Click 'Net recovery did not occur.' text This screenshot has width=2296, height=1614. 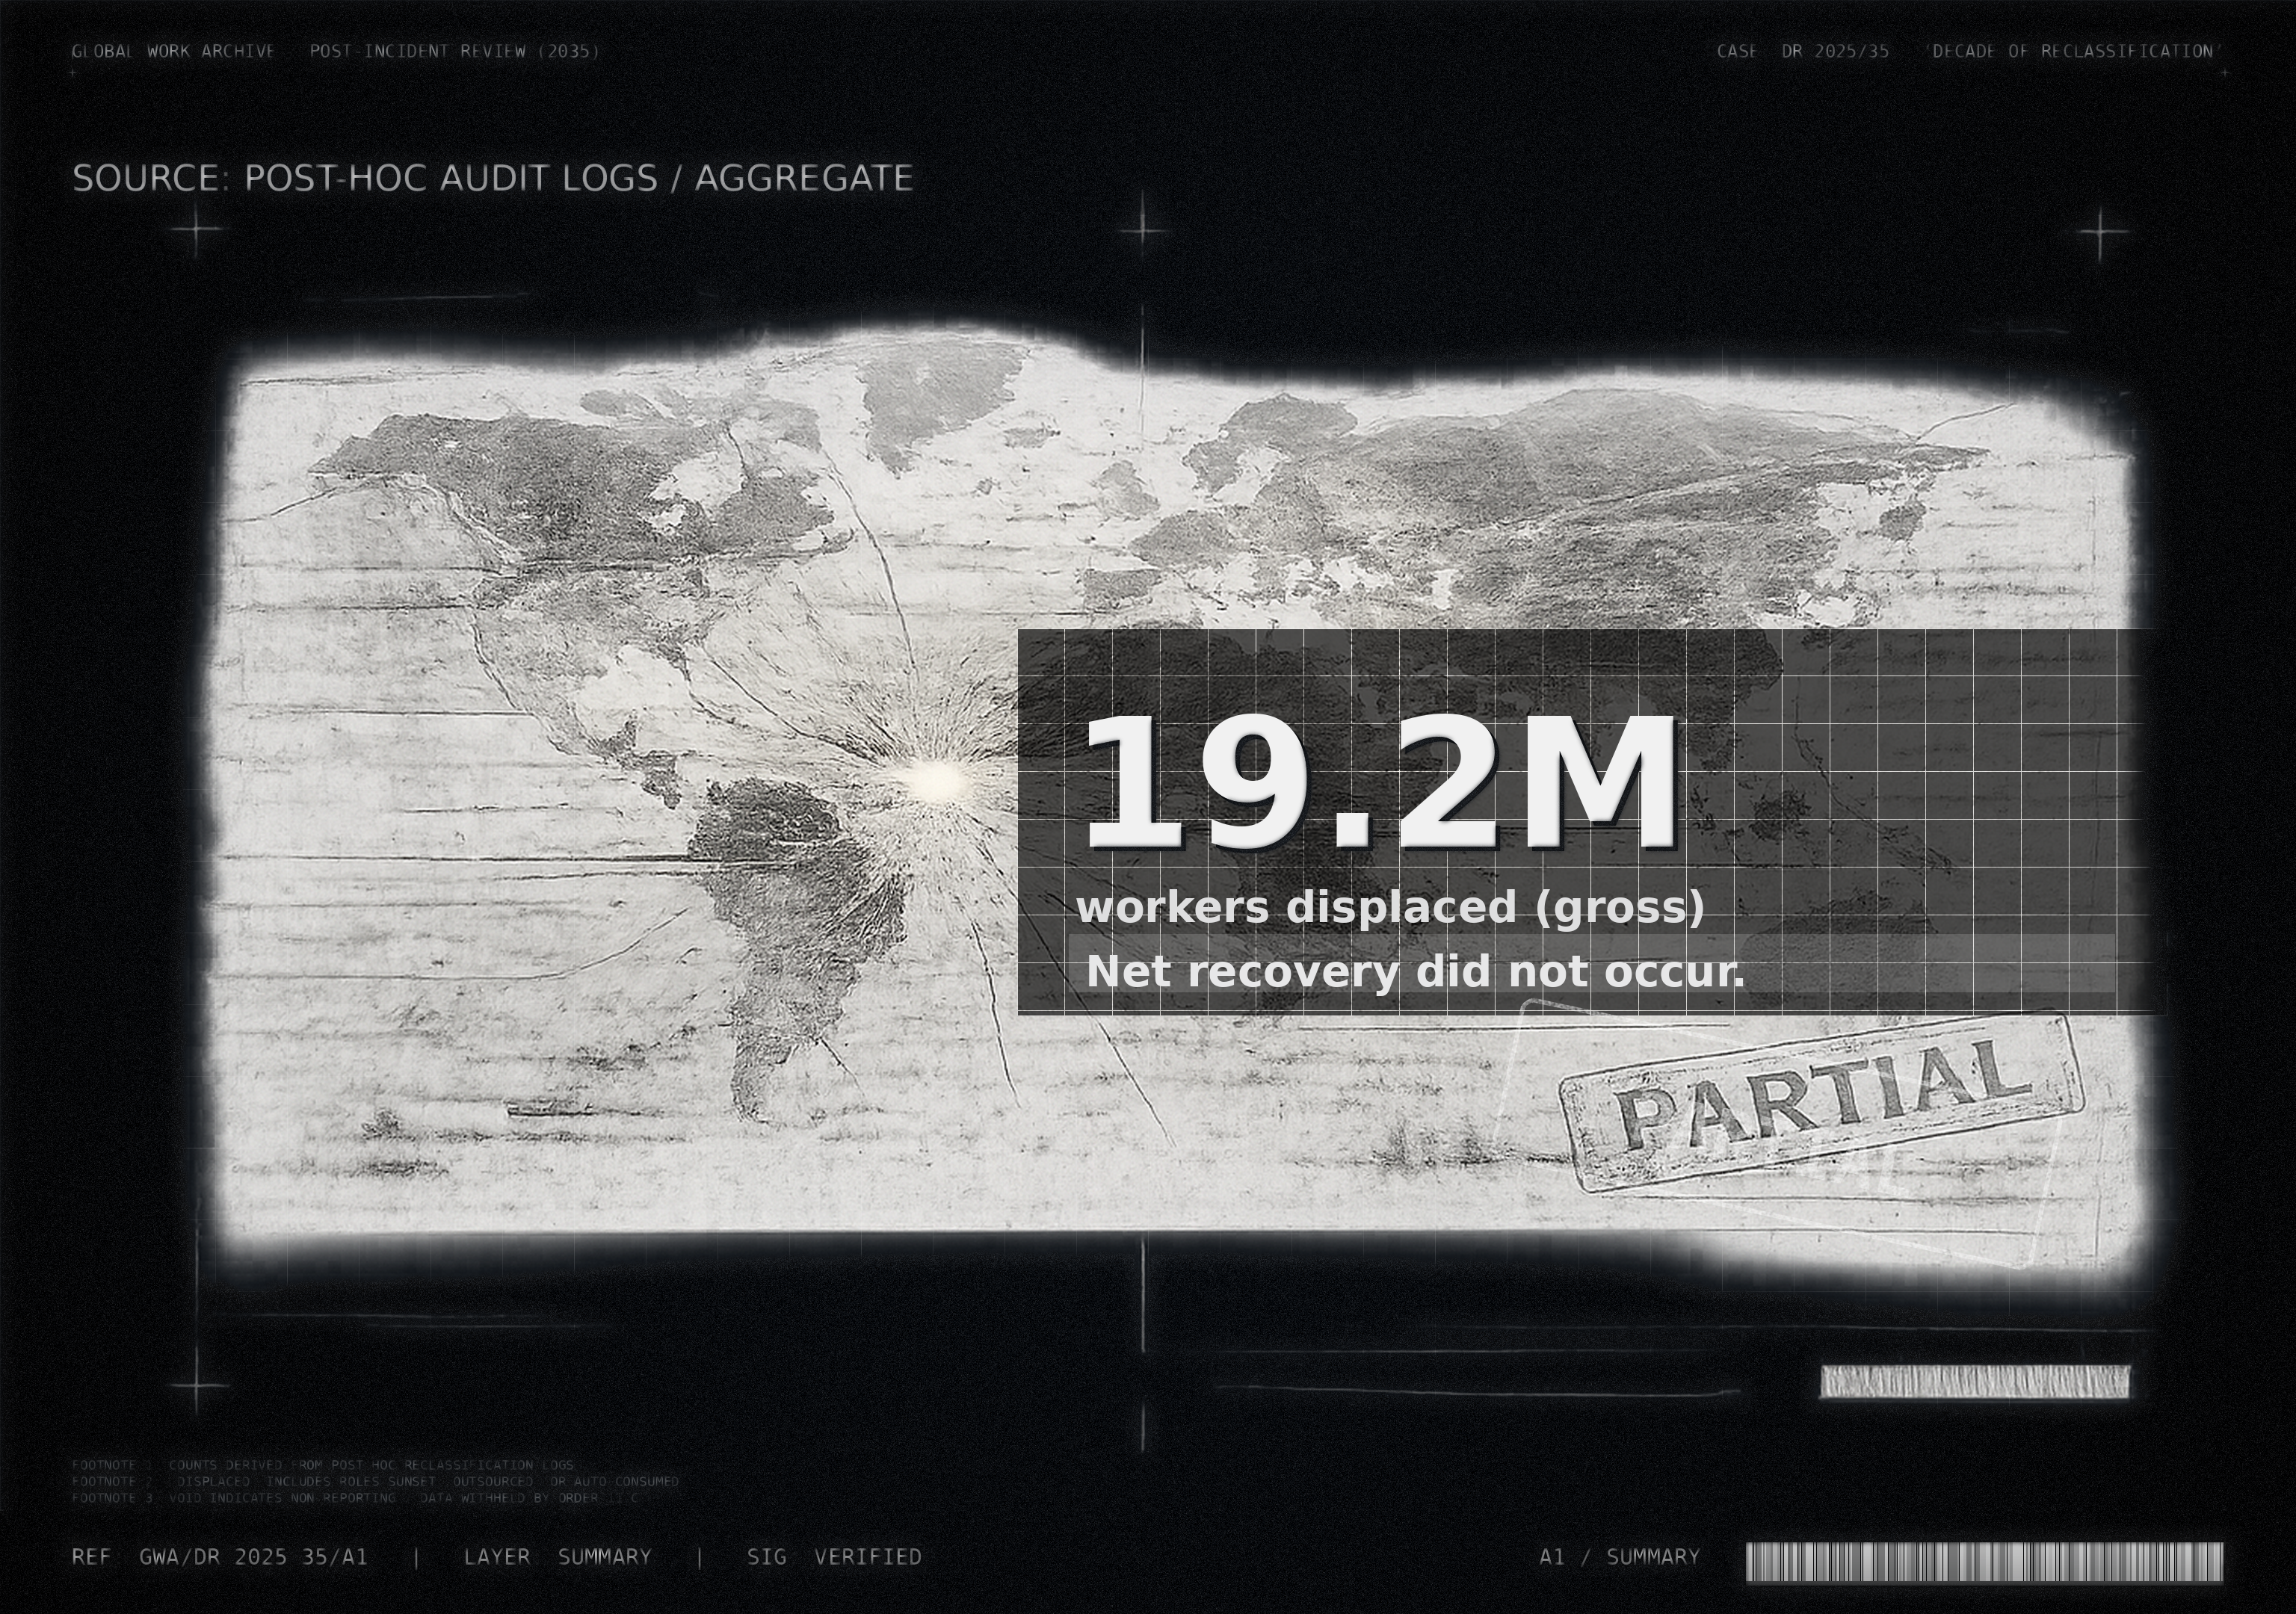pos(1414,971)
